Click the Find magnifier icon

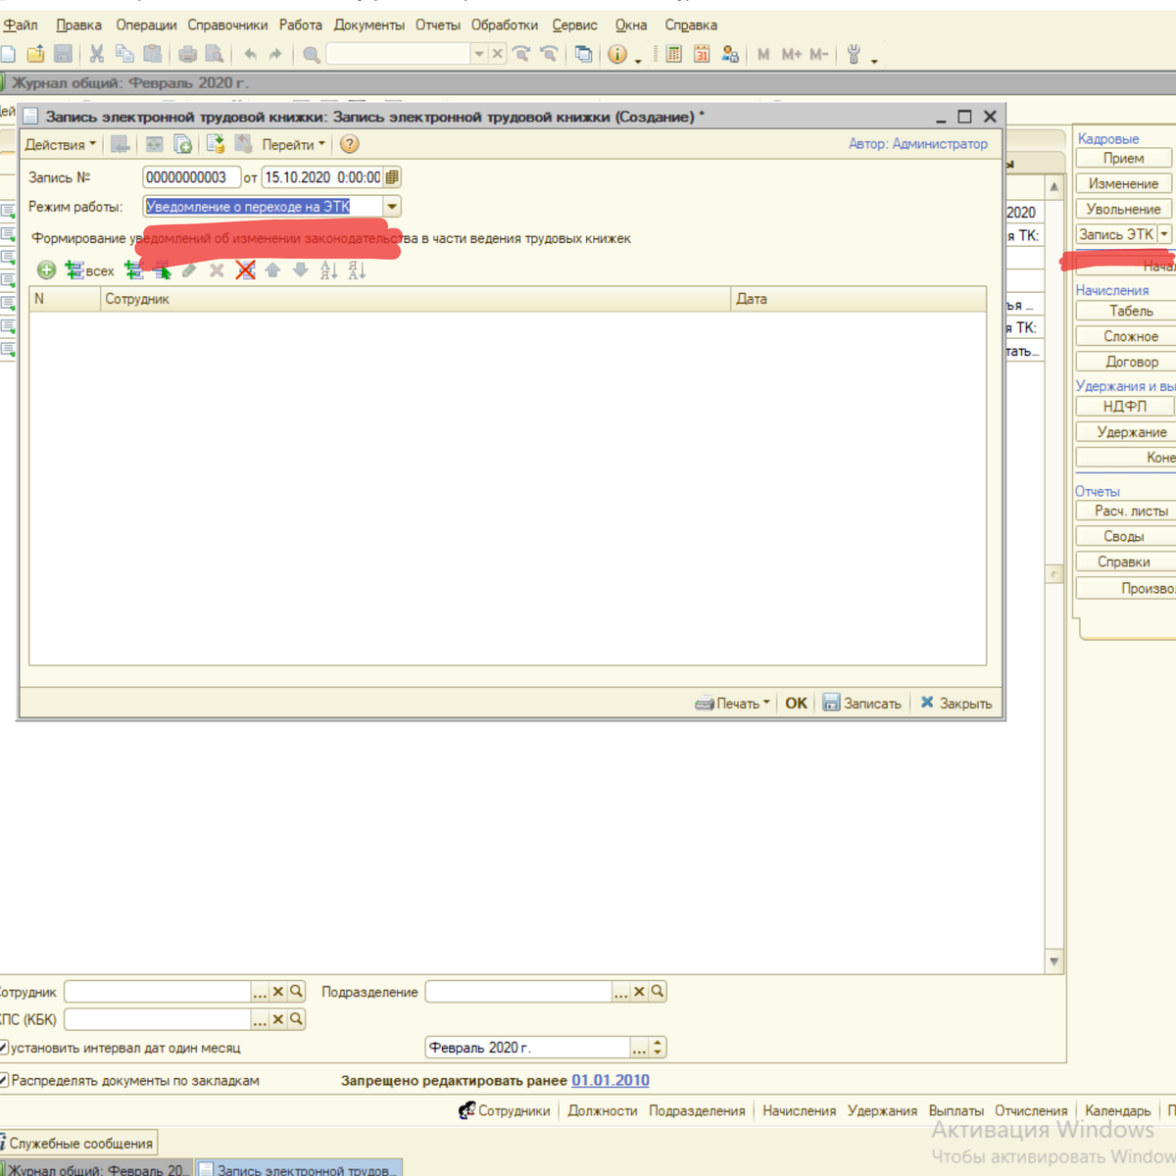pos(312,55)
